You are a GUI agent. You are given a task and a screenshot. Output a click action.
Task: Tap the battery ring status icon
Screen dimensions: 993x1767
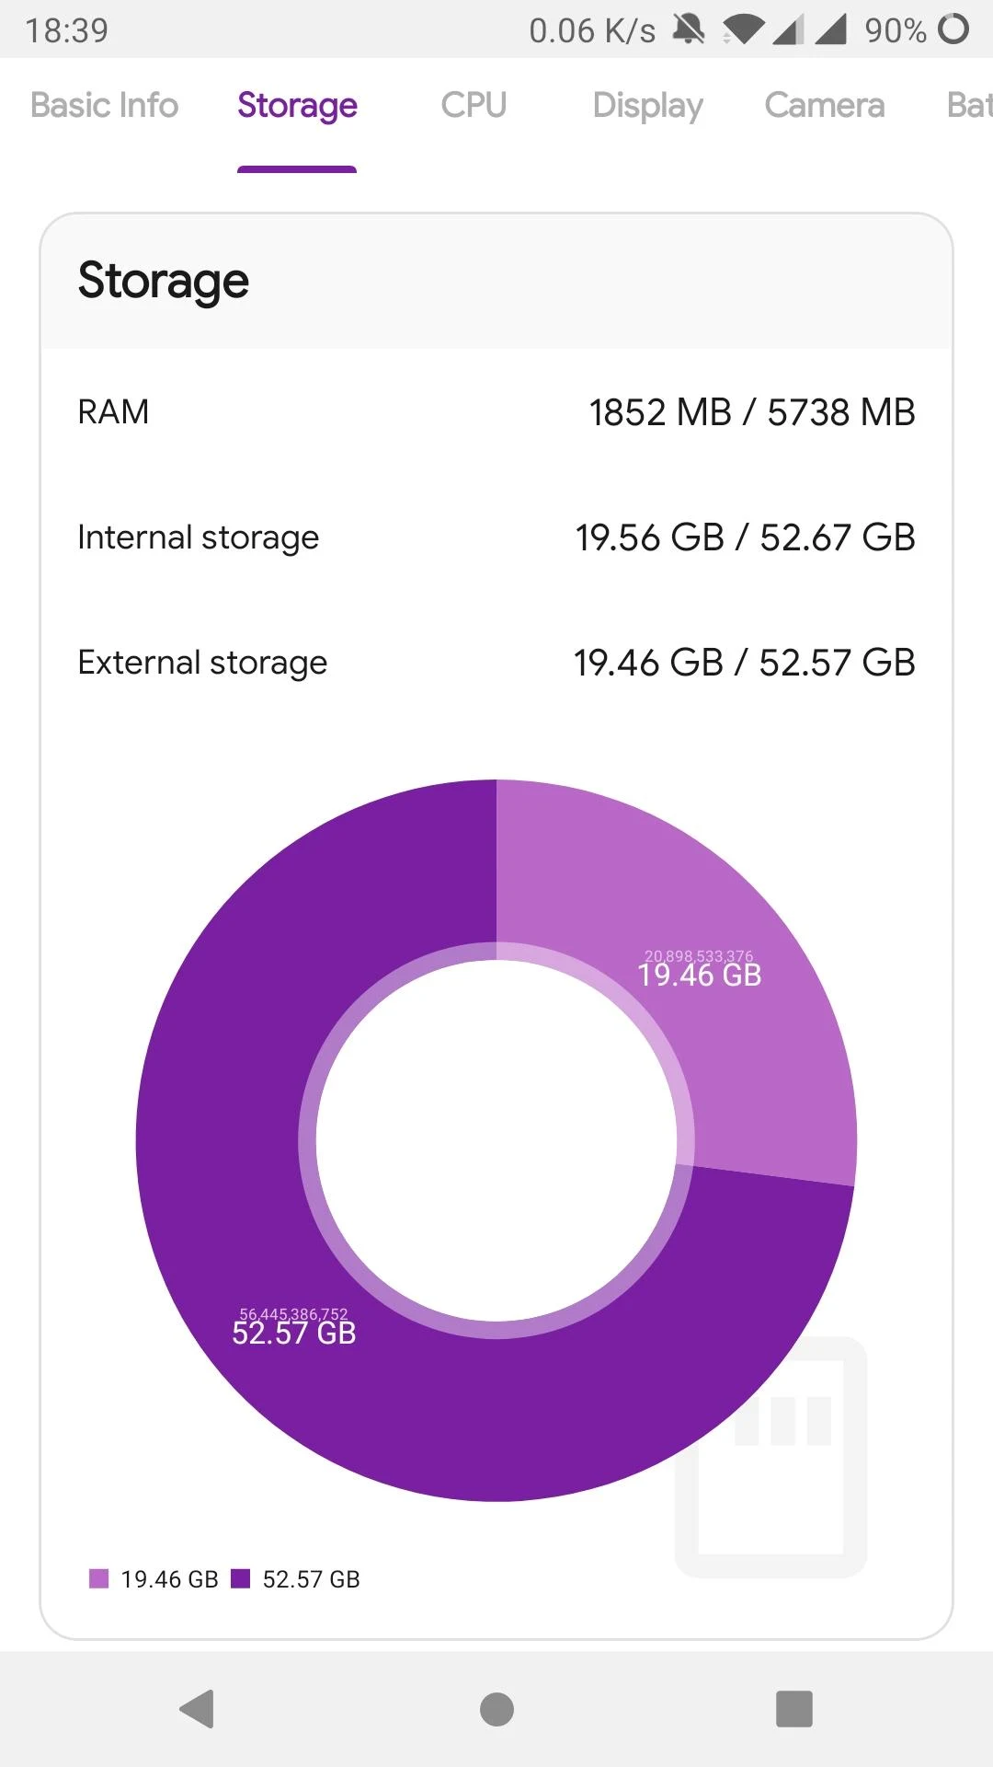coord(953,29)
